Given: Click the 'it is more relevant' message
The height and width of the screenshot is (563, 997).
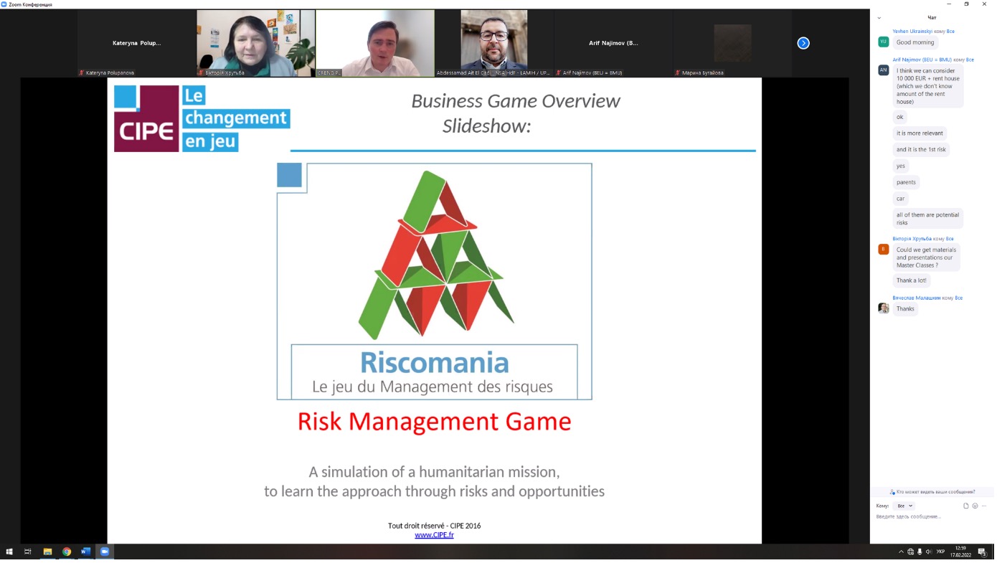Looking at the screenshot, I should click(x=920, y=133).
